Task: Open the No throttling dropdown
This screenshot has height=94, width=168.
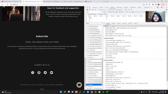Action: click(x=120, y=10)
